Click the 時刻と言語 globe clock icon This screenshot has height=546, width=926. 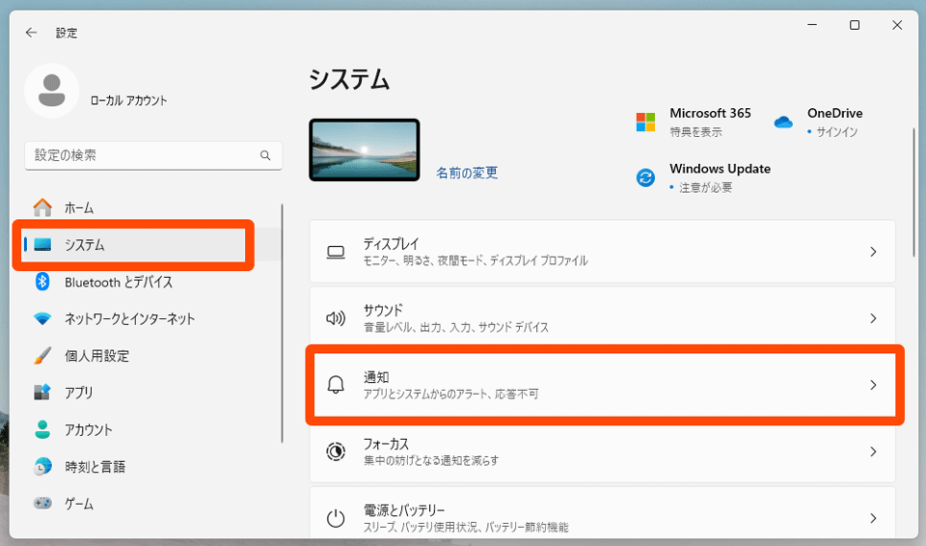coord(42,466)
